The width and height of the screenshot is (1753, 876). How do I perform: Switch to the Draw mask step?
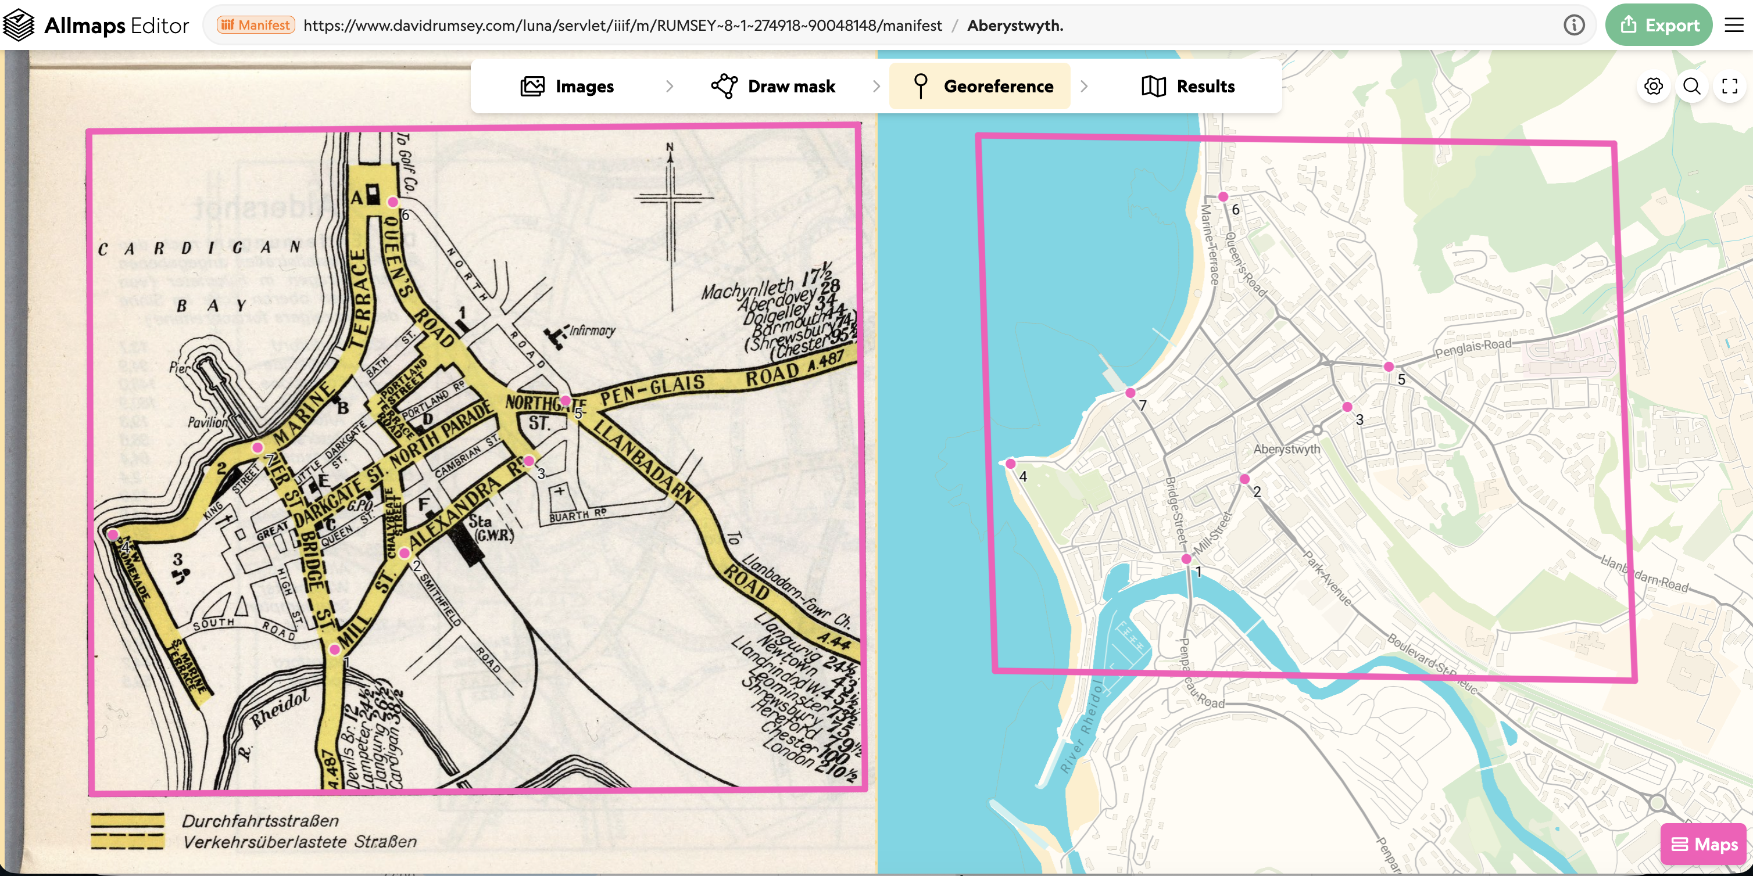(x=773, y=87)
